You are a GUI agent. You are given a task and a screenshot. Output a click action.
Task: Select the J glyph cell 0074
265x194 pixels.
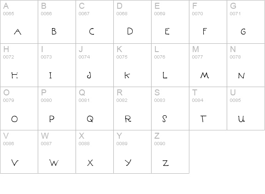pos(94,65)
